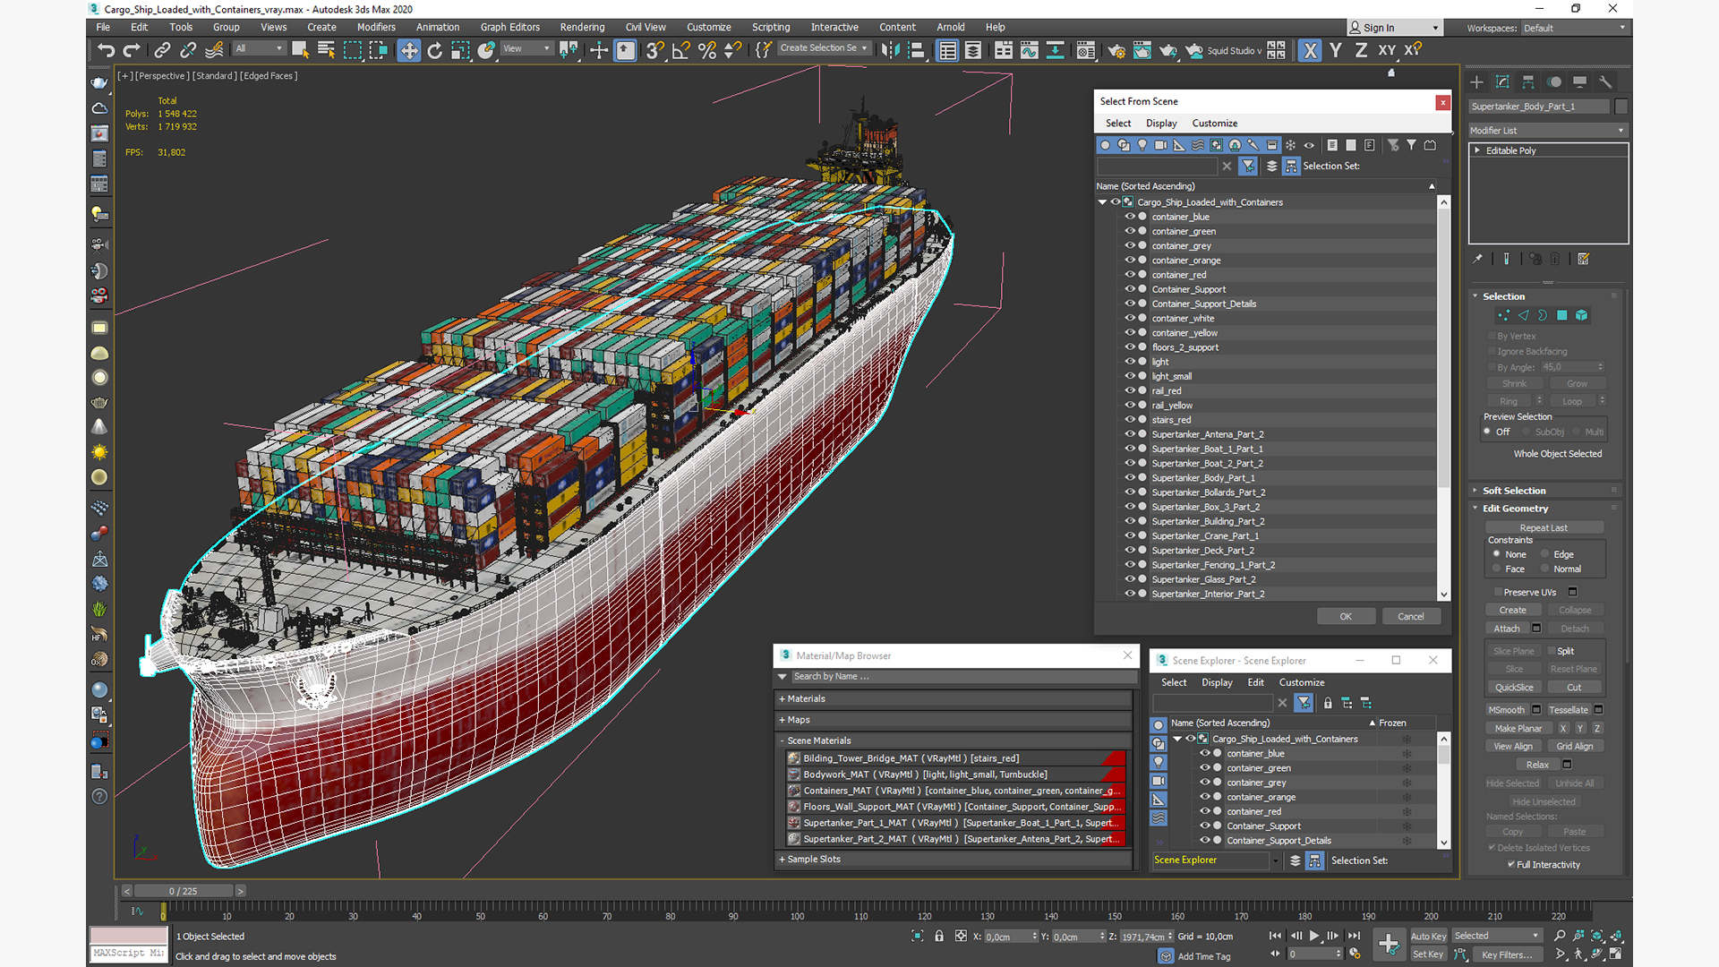Activate the Bind to Space Warp tool
Screen dimensions: 1719x967
pyautogui.click(x=214, y=50)
